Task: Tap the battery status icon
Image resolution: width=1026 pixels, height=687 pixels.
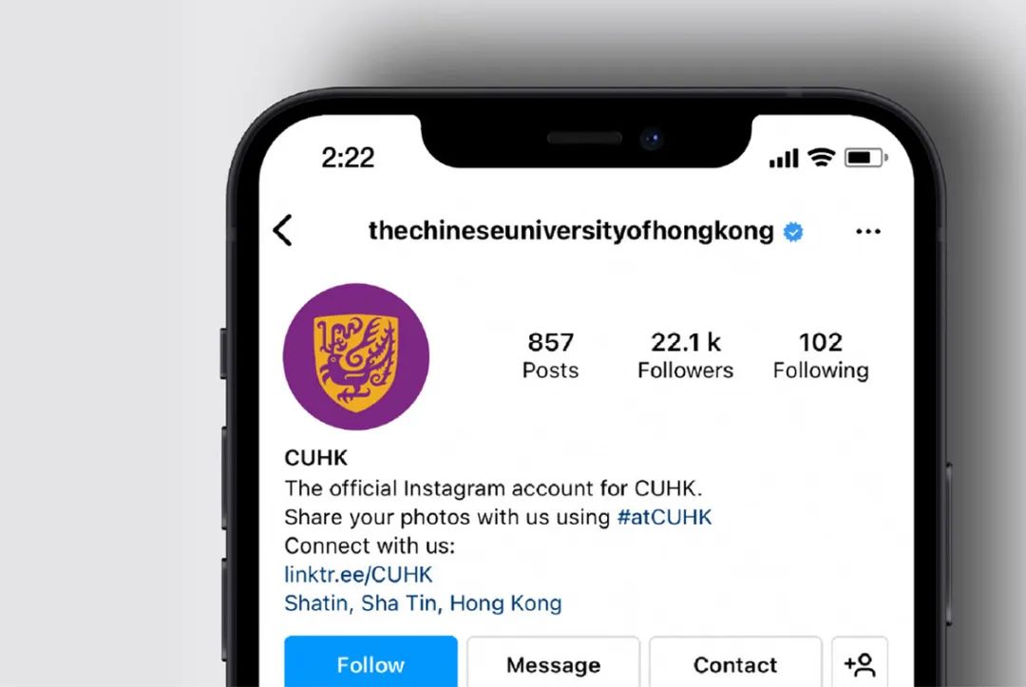Action: point(865,158)
